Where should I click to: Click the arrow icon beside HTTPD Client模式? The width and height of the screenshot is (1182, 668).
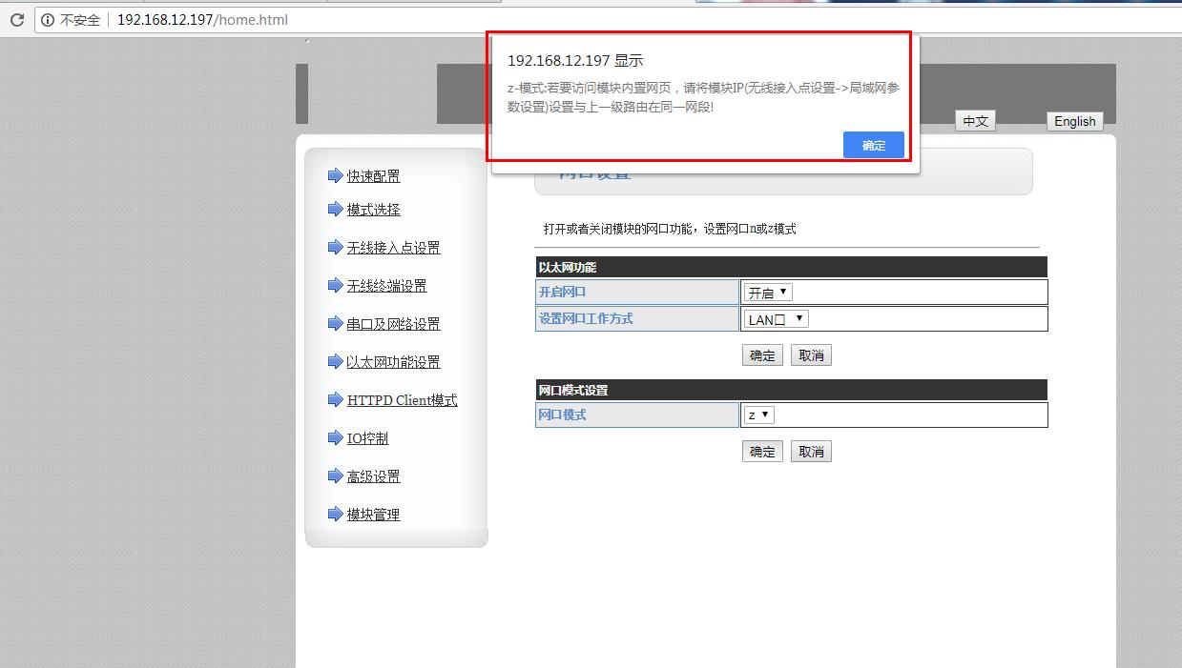point(335,399)
